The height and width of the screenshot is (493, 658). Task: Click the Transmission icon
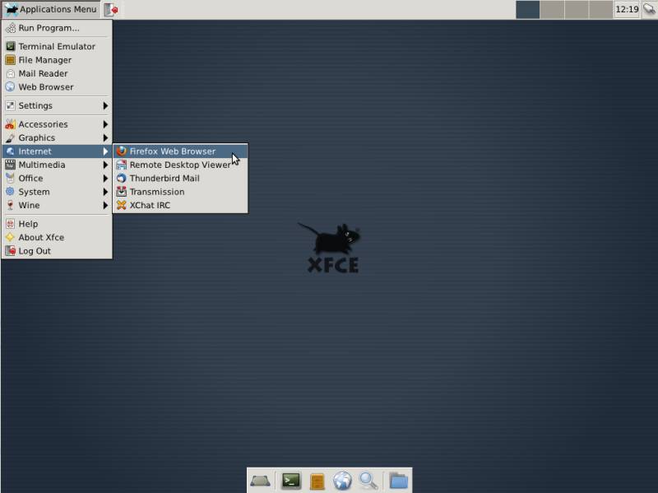point(121,192)
